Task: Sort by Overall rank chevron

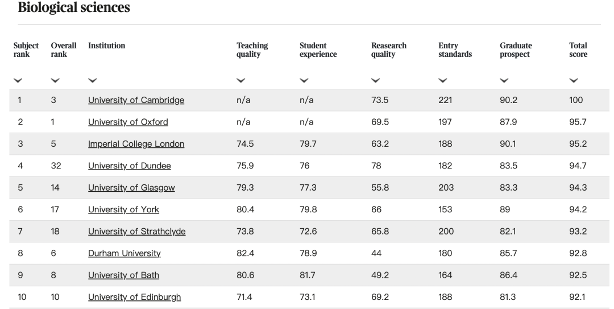Action: [55, 81]
